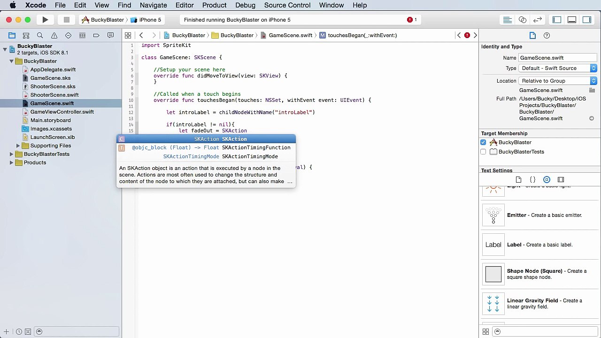This screenshot has width=601, height=338.
Task: Show the standard editor
Action: (507, 20)
